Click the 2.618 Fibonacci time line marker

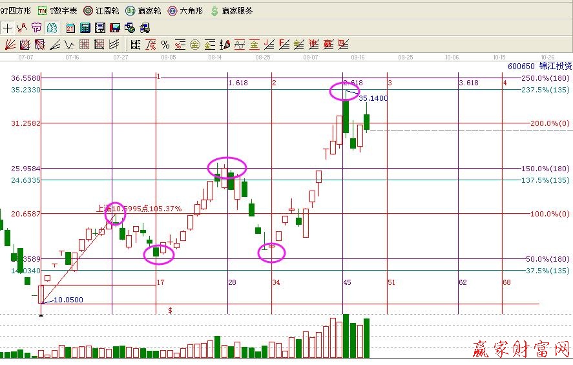(x=353, y=83)
